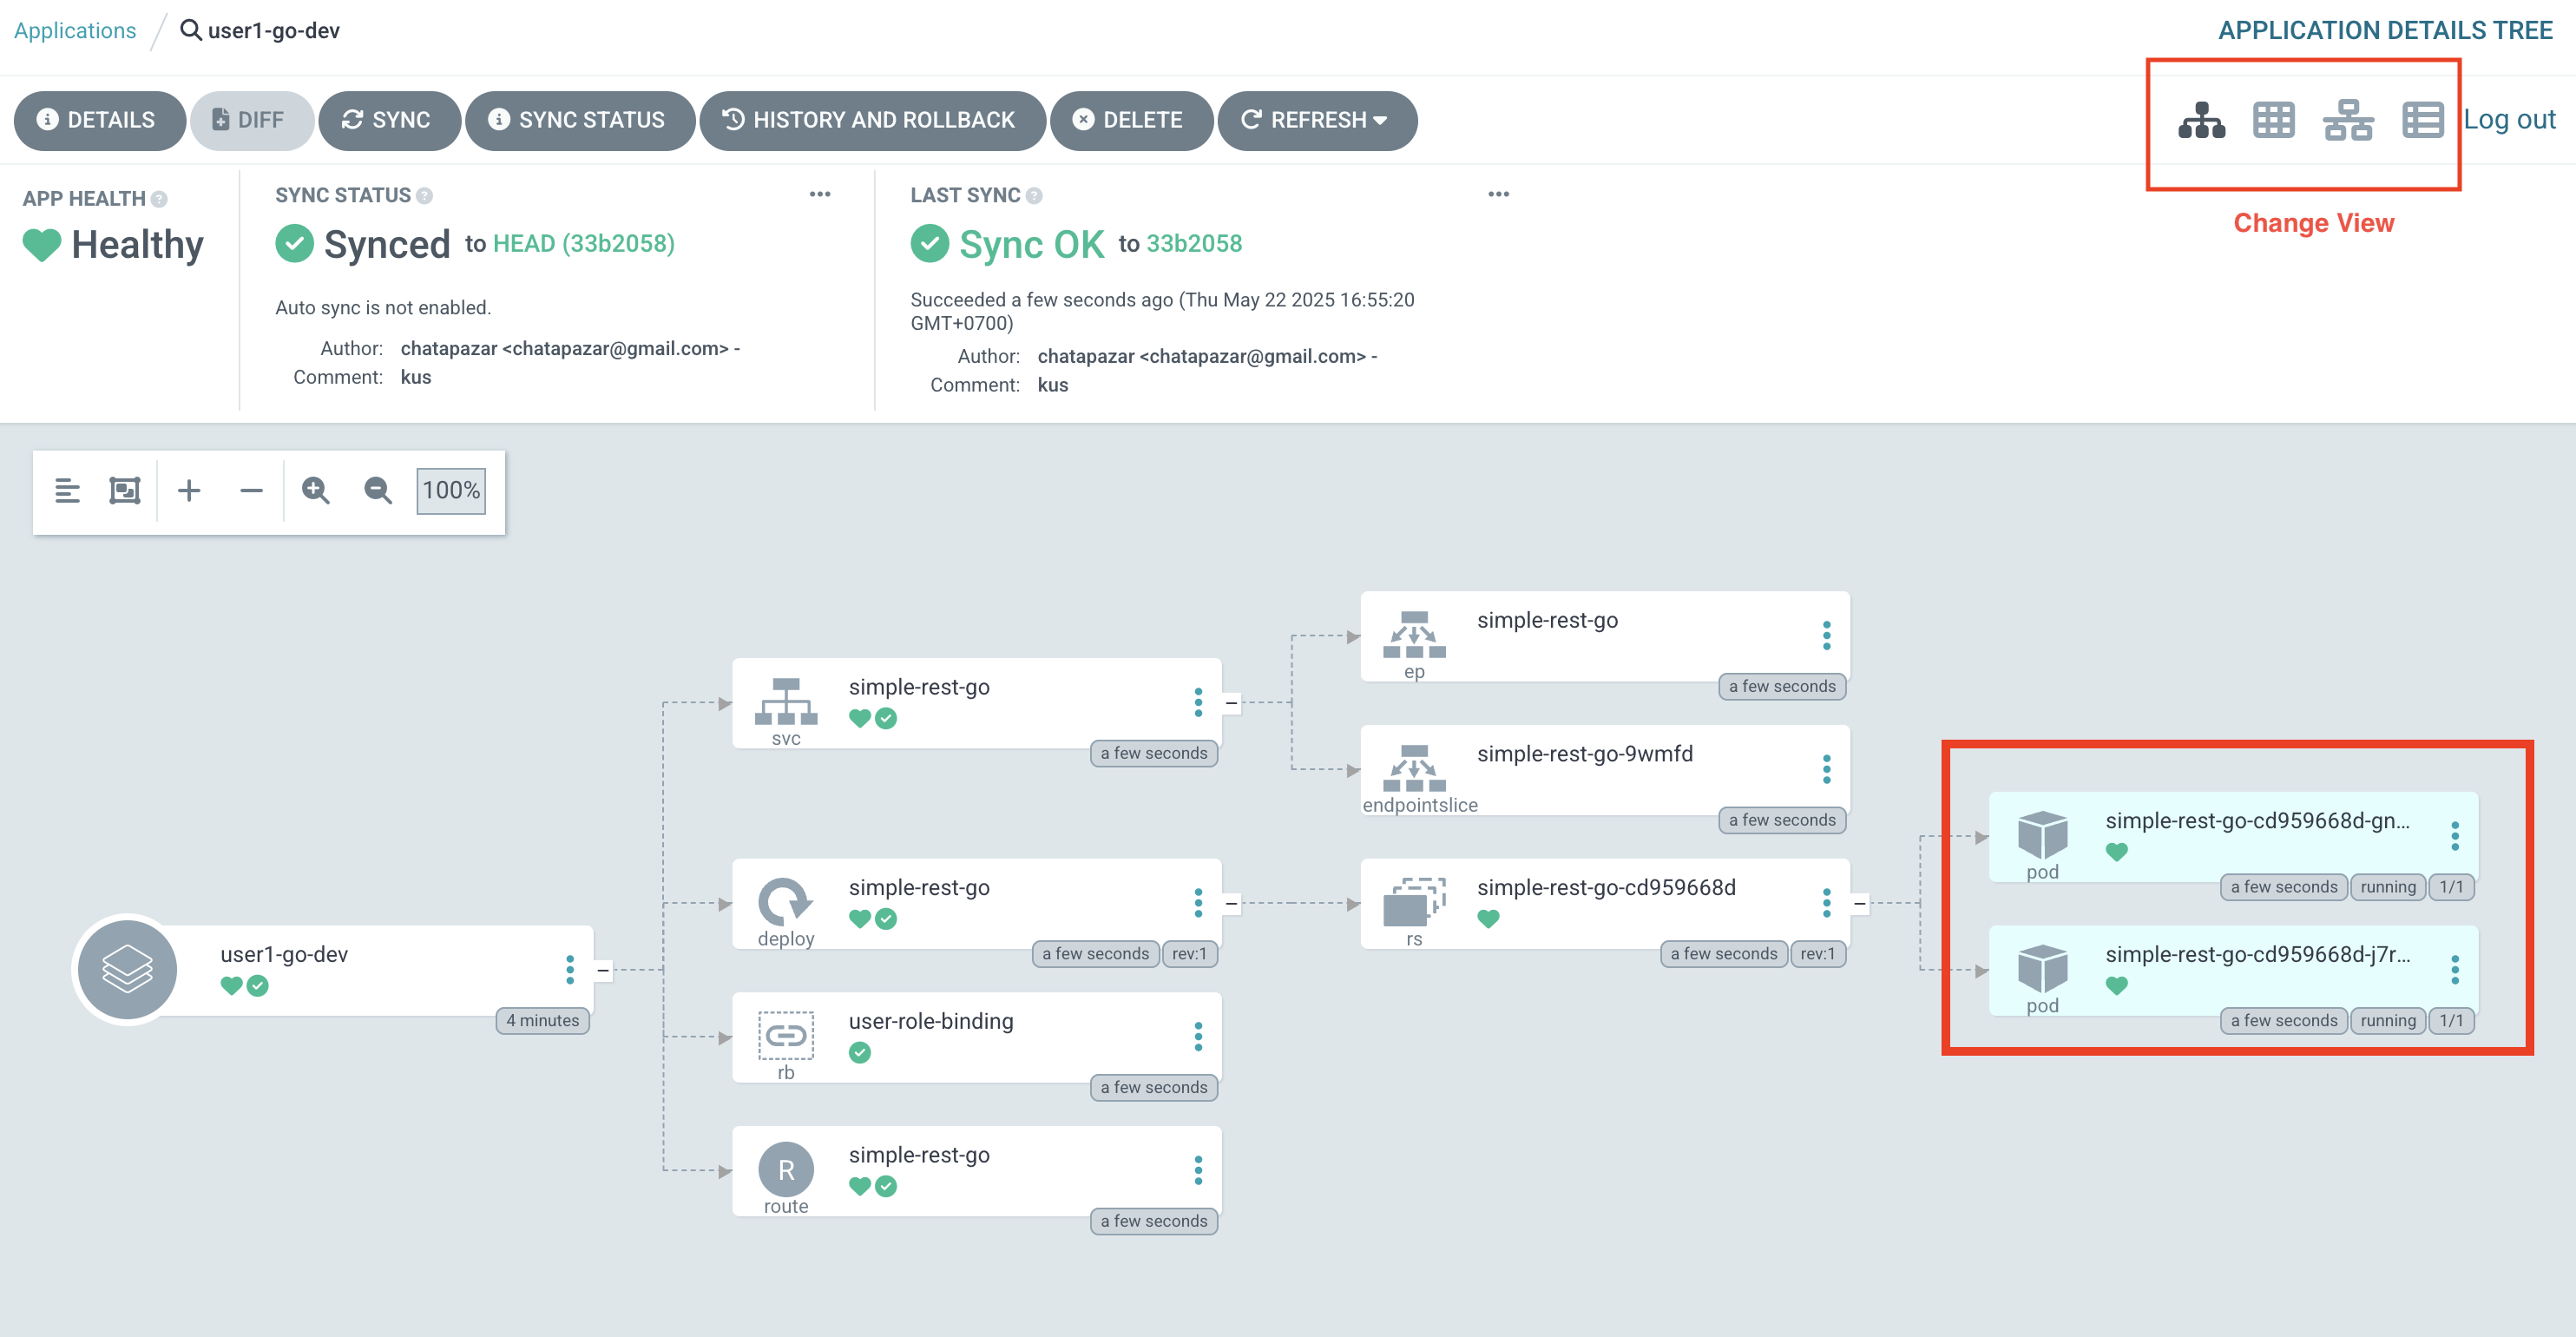This screenshot has height=1337, width=2576.
Task: Click the rev:1 tag on deploy node
Action: pos(1189,954)
